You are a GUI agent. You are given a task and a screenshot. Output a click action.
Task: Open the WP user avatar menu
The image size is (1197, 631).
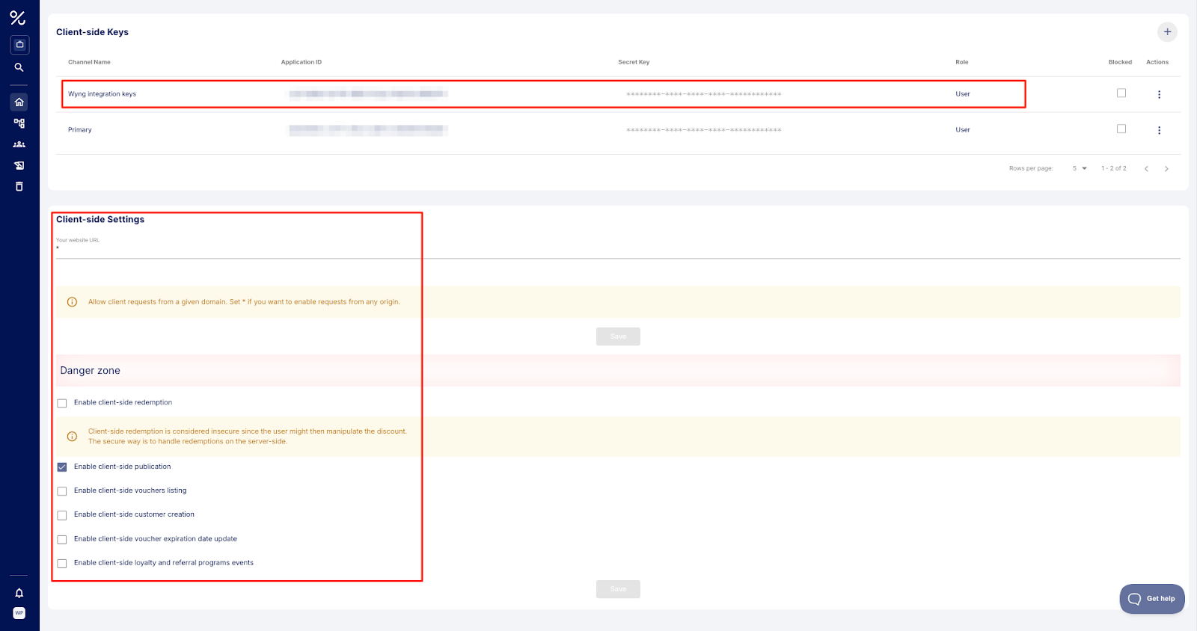coord(19,613)
